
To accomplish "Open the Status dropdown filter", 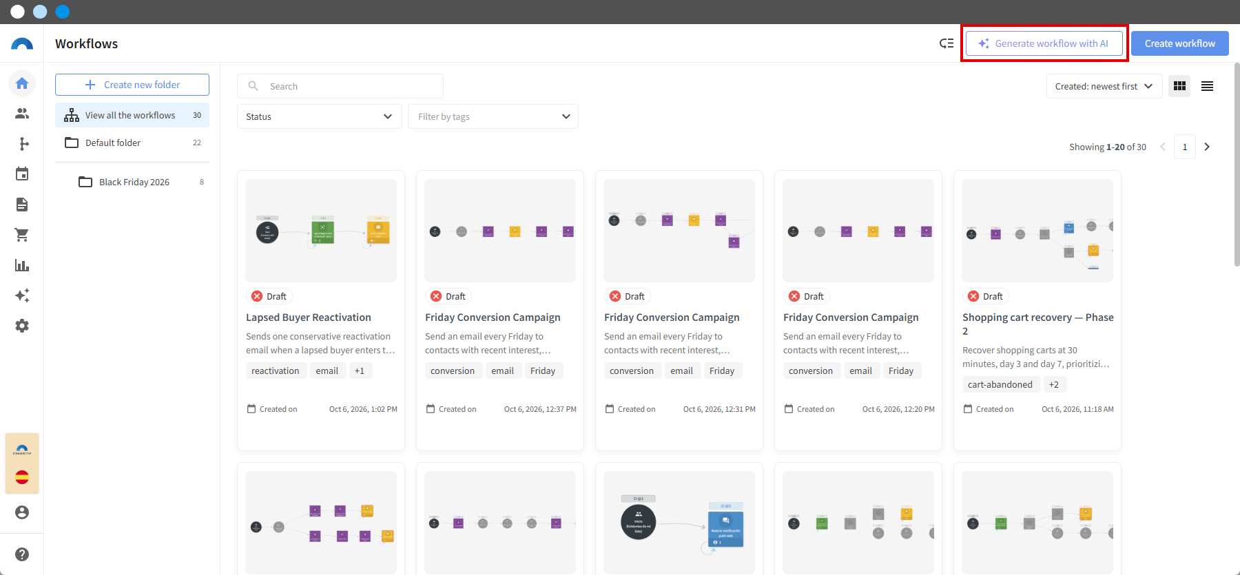I will pos(320,116).
